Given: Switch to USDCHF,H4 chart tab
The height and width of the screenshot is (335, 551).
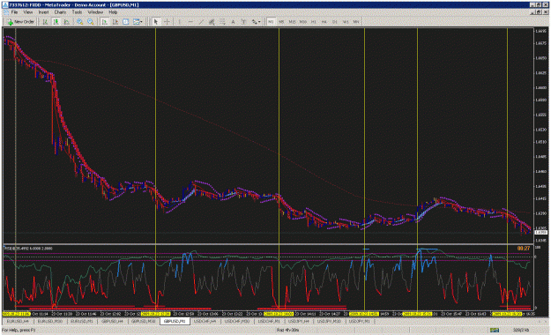Looking at the screenshot, I should coord(205,321).
